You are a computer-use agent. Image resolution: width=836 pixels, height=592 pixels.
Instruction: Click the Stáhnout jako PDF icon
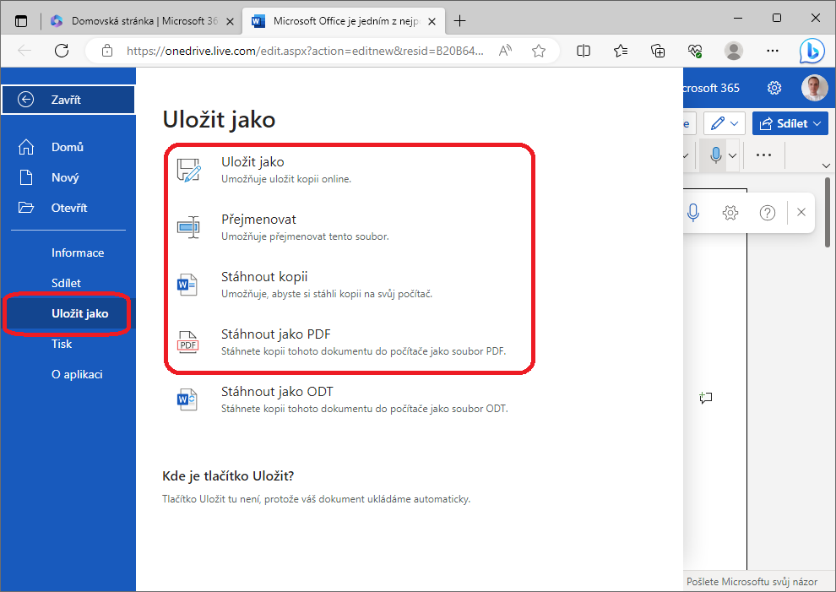point(187,342)
